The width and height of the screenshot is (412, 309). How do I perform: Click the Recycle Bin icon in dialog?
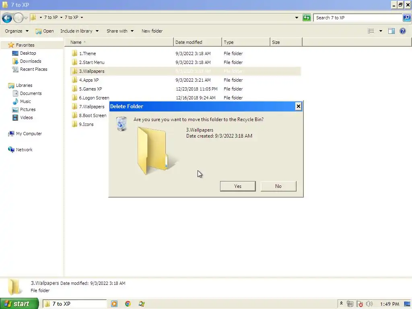click(122, 124)
